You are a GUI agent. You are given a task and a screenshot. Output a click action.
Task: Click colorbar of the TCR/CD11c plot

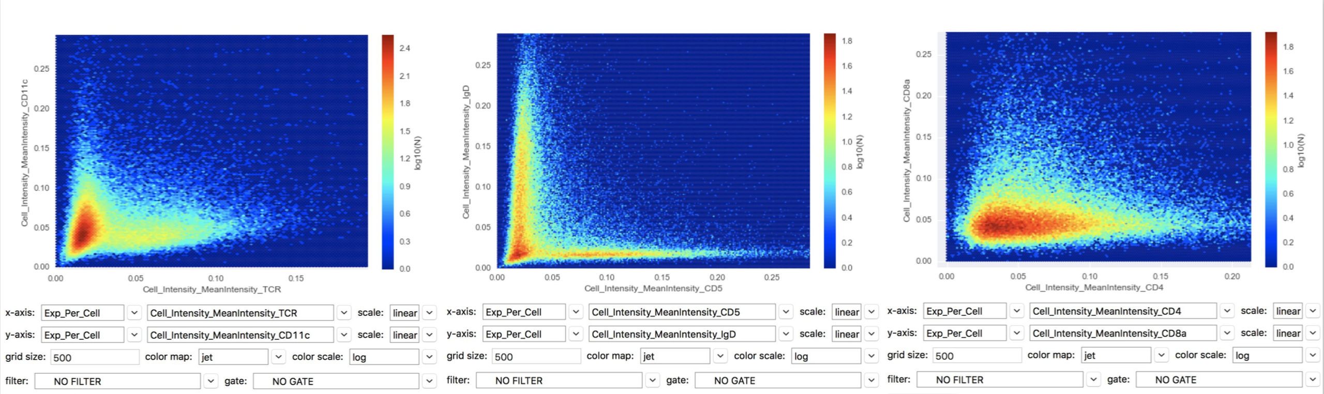point(388,152)
